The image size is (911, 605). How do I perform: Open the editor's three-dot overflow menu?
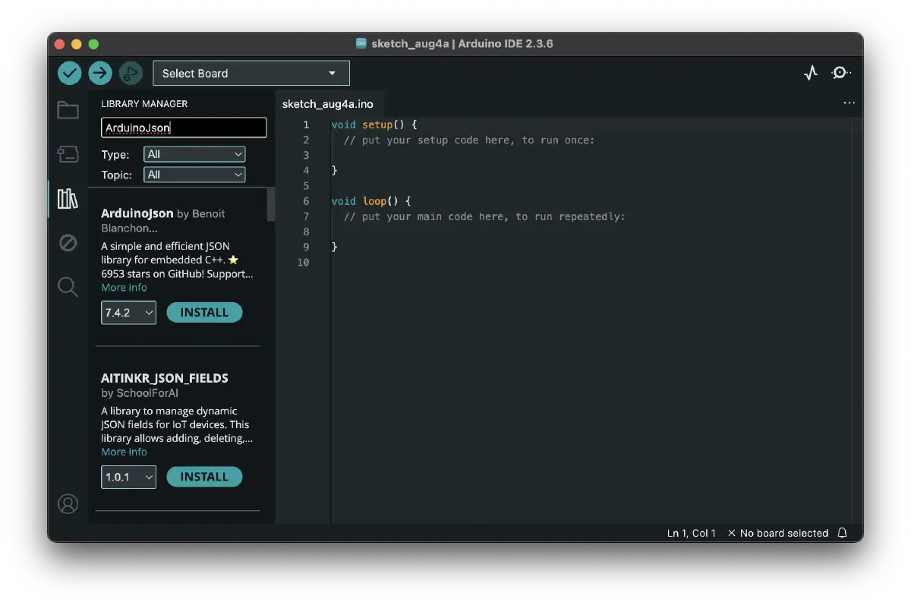849,102
